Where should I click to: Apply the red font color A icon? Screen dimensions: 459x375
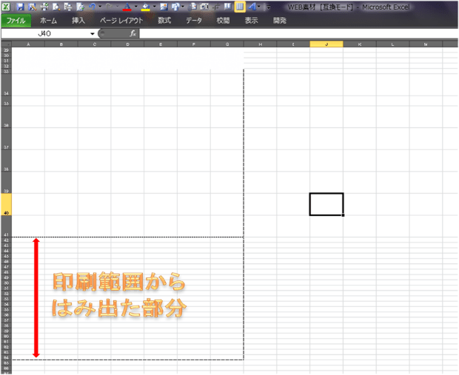click(127, 7)
